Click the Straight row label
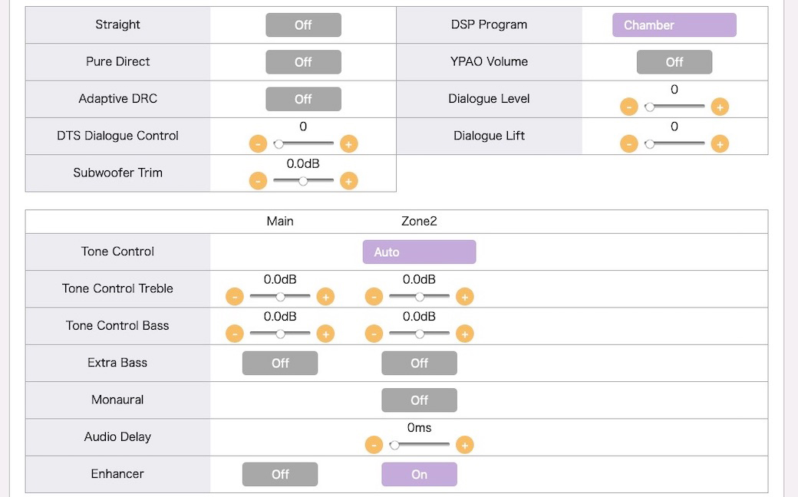The height and width of the screenshot is (497, 798). click(x=117, y=25)
